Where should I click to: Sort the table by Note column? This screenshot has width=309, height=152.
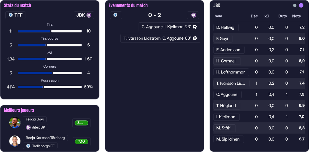coord(296,16)
